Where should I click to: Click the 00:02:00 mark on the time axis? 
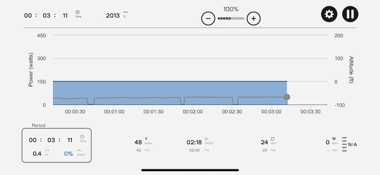pyautogui.click(x=193, y=112)
